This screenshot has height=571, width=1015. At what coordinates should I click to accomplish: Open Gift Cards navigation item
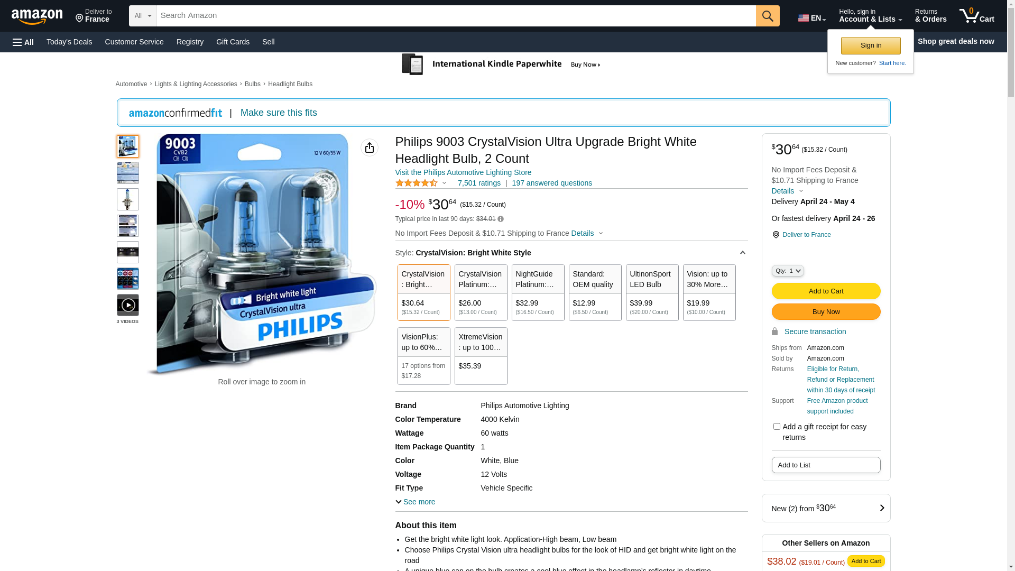(233, 42)
